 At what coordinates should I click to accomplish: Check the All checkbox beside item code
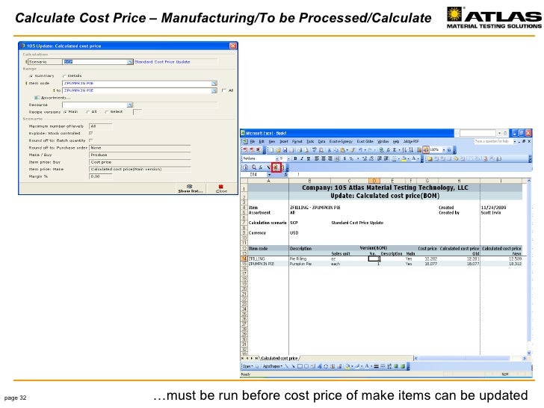coord(223,90)
